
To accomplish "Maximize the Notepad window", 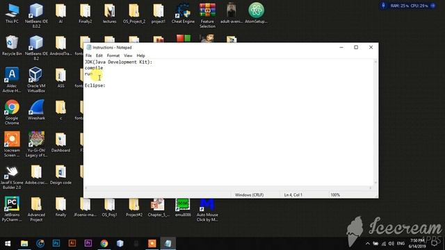I will pos(356,47).
